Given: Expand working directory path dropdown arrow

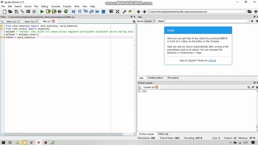Looking at the screenshot, I should 245,12.
